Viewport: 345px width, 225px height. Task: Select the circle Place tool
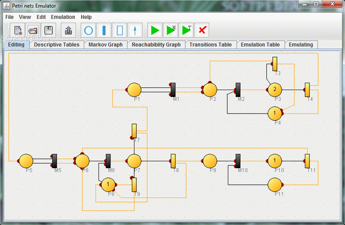[89, 30]
